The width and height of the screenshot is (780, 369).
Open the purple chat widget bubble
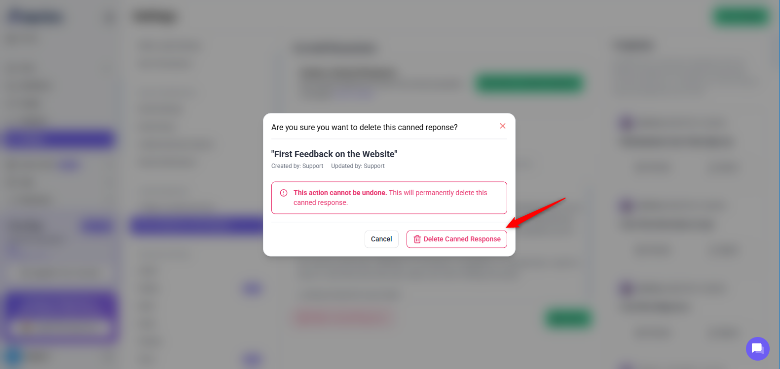[757, 349]
